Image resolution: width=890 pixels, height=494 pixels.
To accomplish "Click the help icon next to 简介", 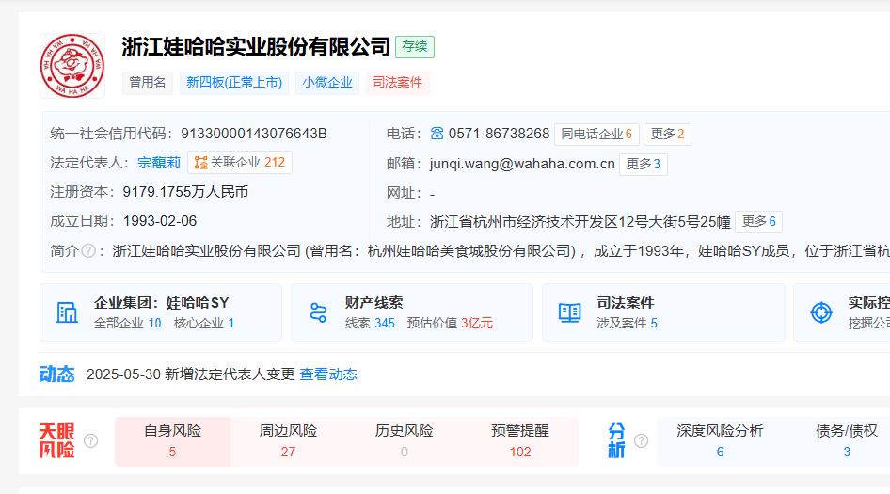I will (x=88, y=251).
